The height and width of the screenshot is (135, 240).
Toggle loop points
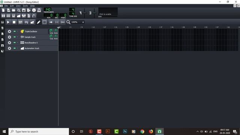(57, 22)
